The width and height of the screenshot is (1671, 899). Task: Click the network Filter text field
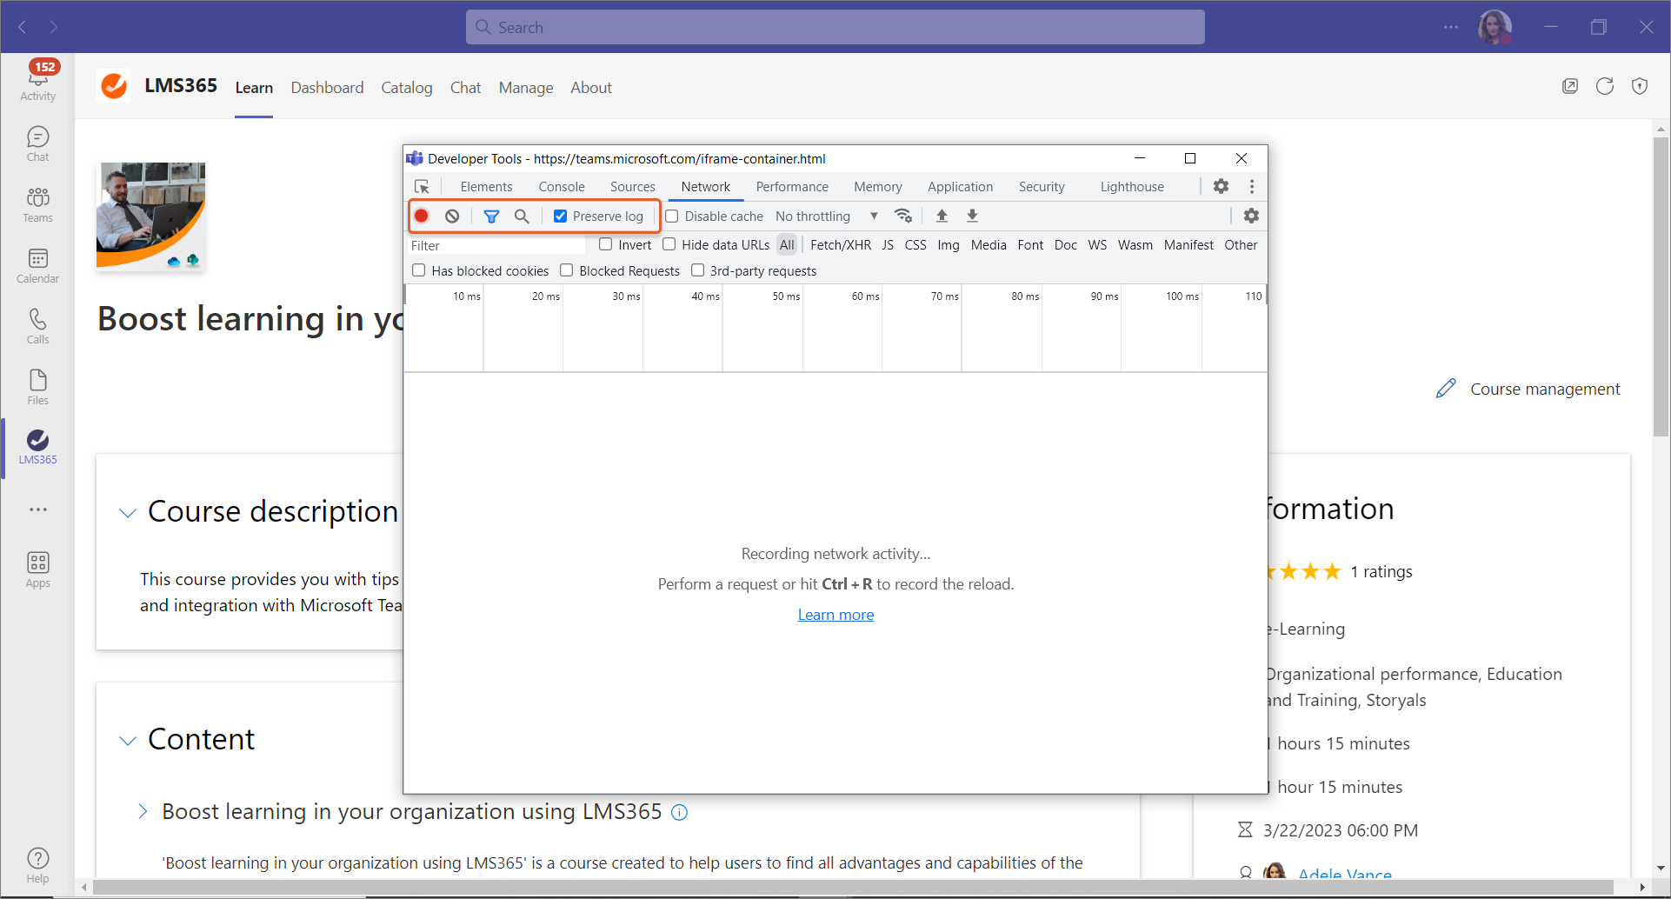pyautogui.click(x=496, y=246)
